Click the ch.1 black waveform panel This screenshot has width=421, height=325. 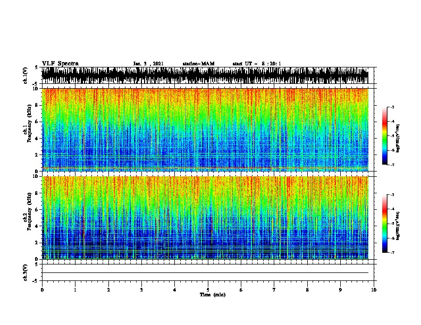(205, 75)
